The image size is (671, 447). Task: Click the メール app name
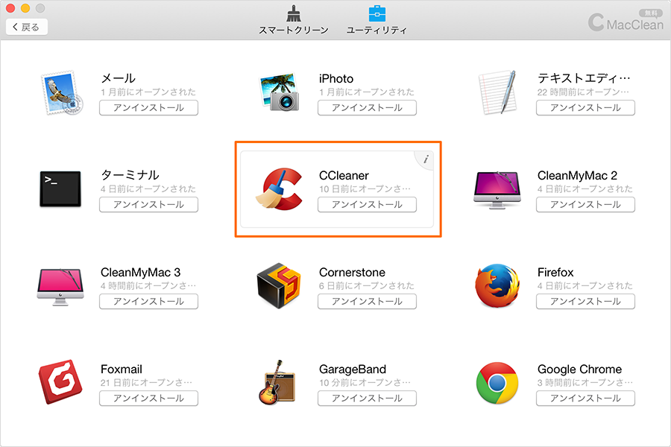(x=118, y=78)
